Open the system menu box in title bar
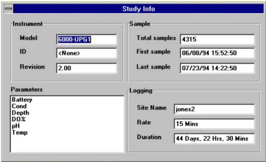266x162 pixels. point(8,8)
